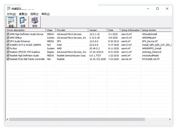Click setup section 'HDAudioInstall'
Image resolution: width=178 pixels, height=129 pixels.
[150, 34]
